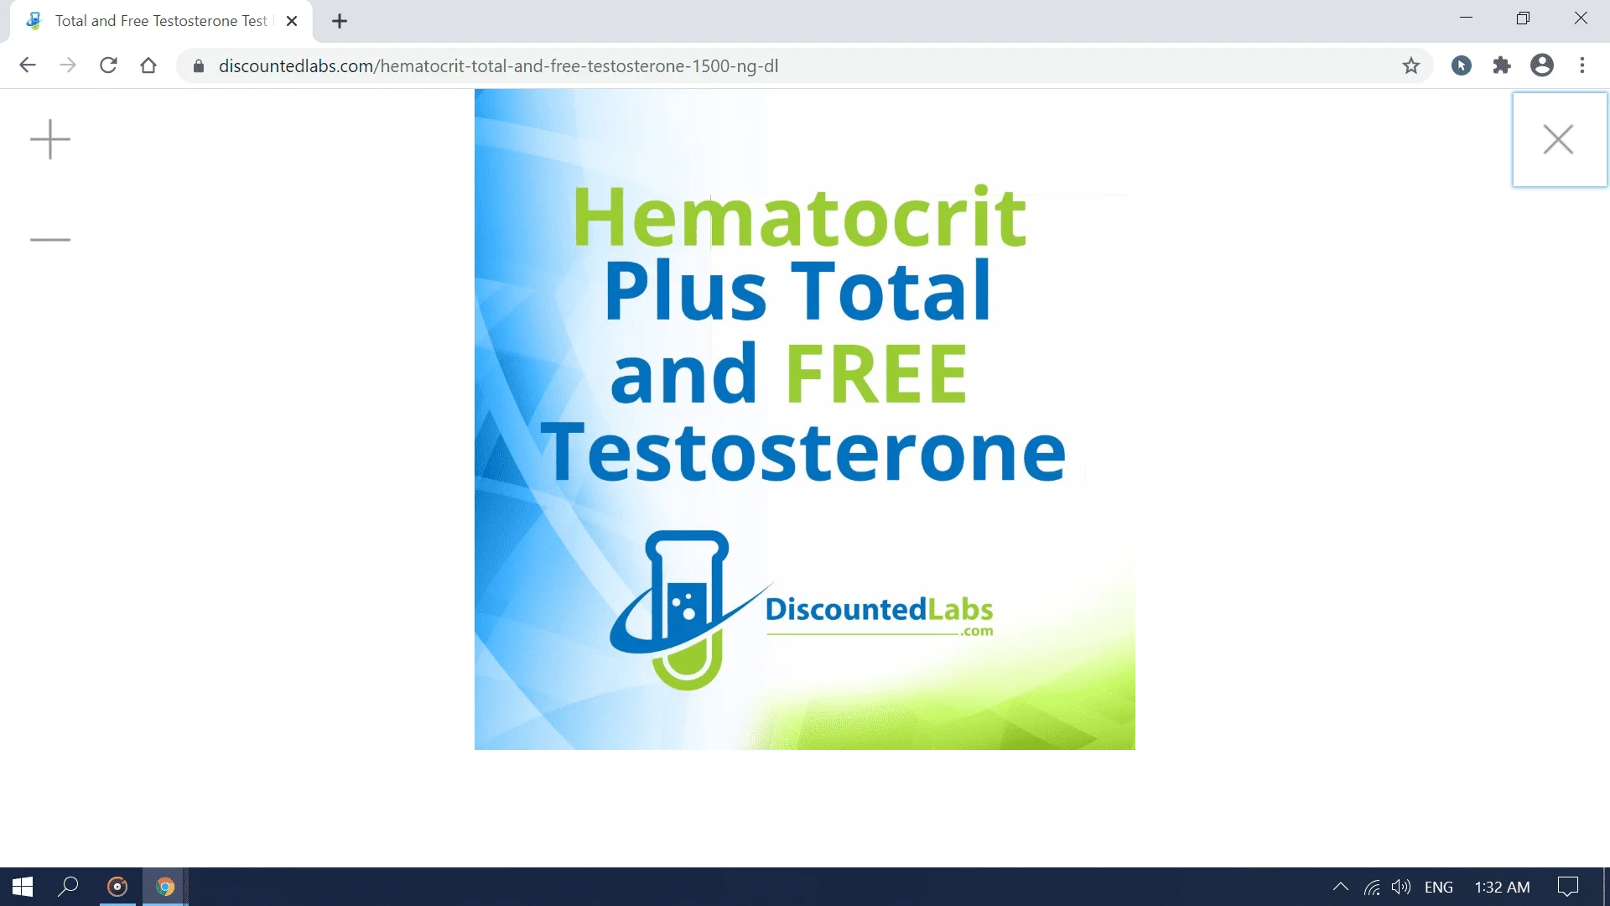Minimize the Chrome window
The width and height of the screenshot is (1610, 906).
(1466, 18)
